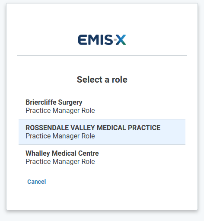The image size is (204, 221).
Task: Click the divider line below the logo
Action: click(x=102, y=55)
